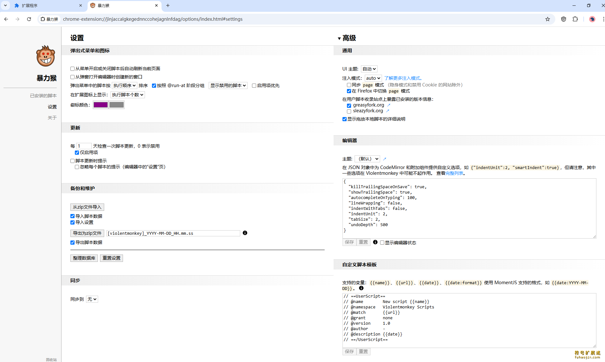Click 从zip文件导入 button

pos(87,207)
